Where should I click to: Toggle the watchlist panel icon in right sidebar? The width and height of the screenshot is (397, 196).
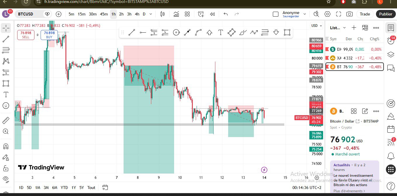(391, 28)
